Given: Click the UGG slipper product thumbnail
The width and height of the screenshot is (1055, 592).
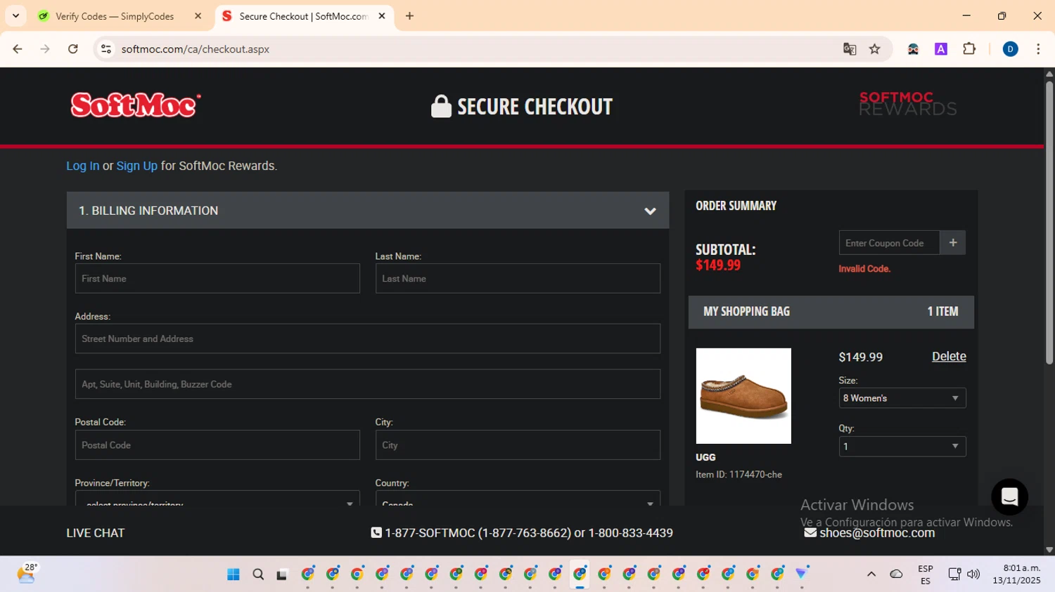Looking at the screenshot, I should (743, 396).
